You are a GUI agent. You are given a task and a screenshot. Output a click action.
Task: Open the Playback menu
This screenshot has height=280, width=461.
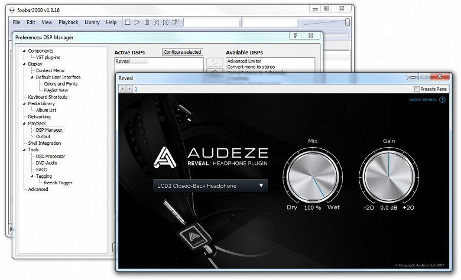68,22
